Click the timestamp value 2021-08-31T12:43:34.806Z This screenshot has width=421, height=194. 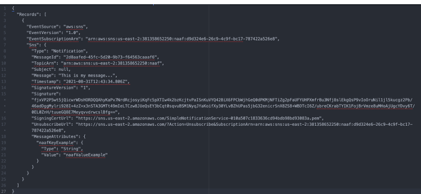pos(96,82)
